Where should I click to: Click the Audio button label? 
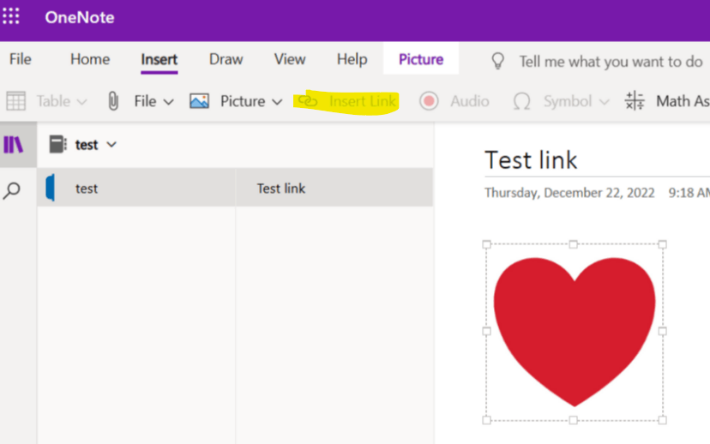click(470, 101)
